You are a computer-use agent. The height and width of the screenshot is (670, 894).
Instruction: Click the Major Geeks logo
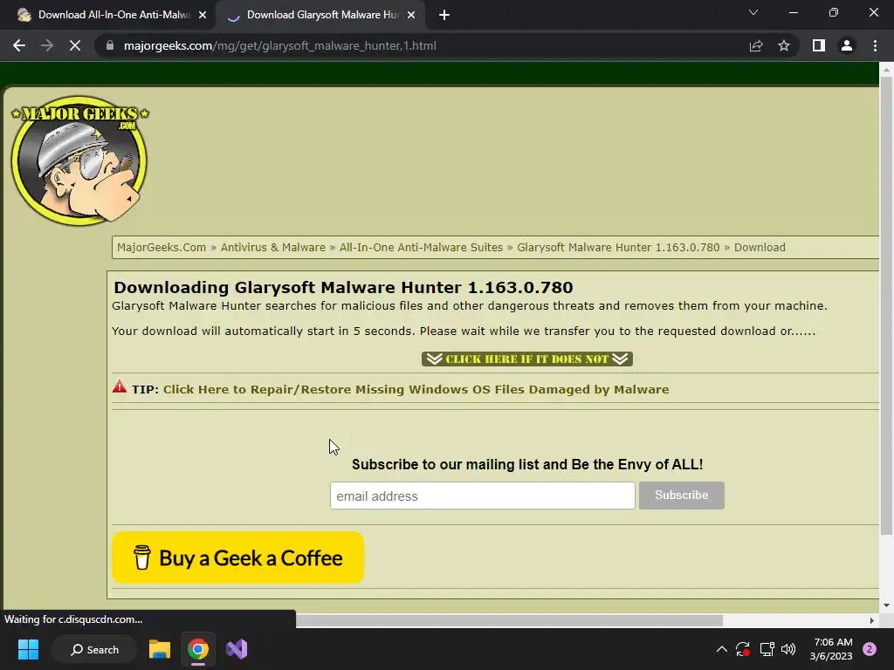[79, 161]
